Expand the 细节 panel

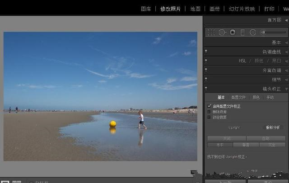click(276, 79)
